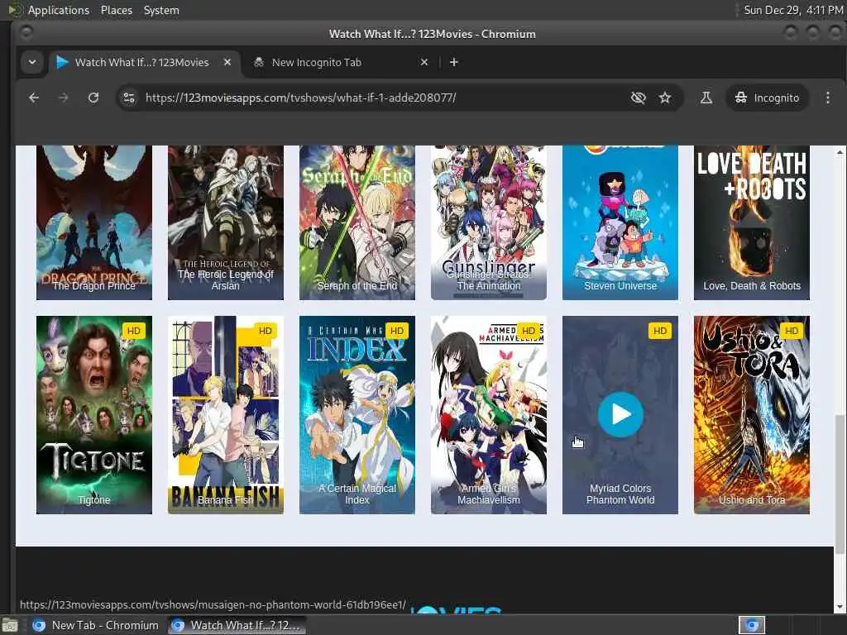847x635 pixels.
Task: Switch to New Tab - Chromium taskbar window
Action: pos(96,625)
